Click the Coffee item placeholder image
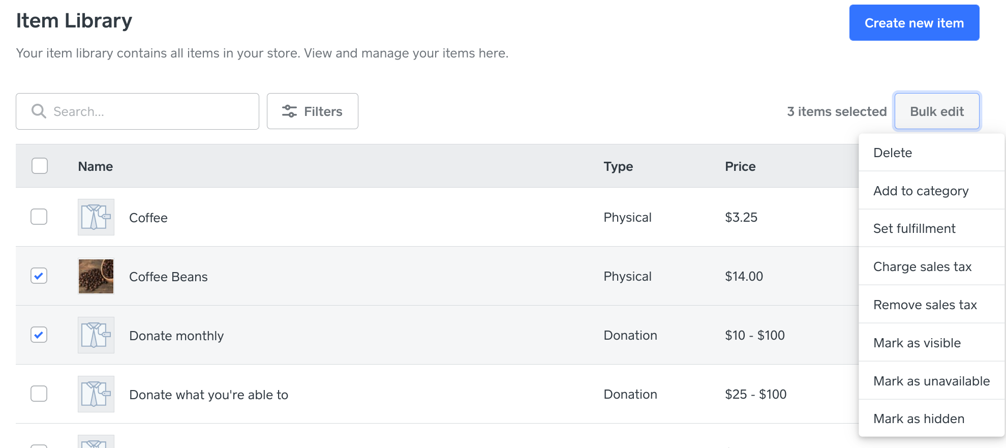This screenshot has height=448, width=1006. tap(96, 217)
